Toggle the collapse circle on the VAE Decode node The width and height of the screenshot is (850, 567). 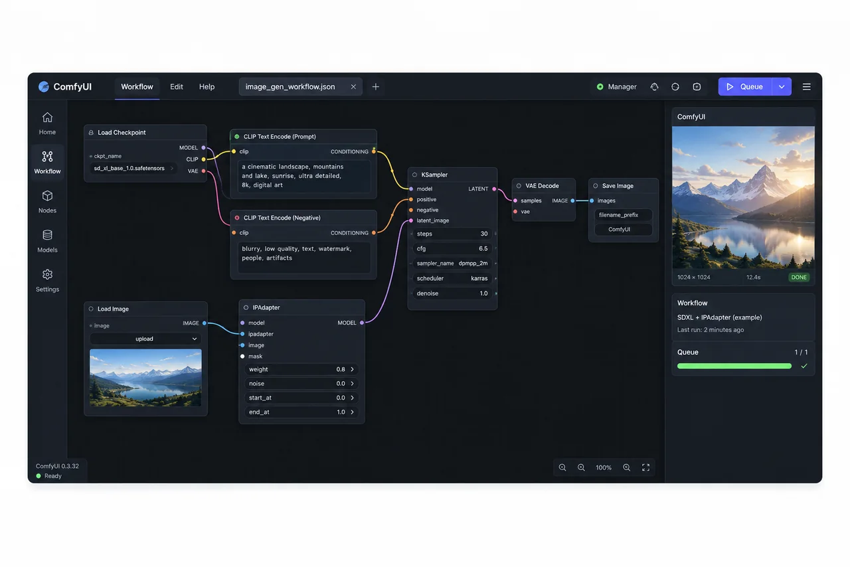click(x=519, y=186)
